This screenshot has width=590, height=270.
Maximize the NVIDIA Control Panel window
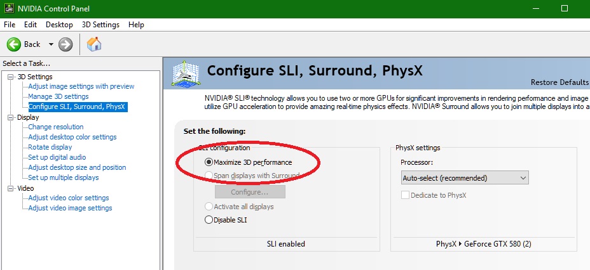coord(565,8)
